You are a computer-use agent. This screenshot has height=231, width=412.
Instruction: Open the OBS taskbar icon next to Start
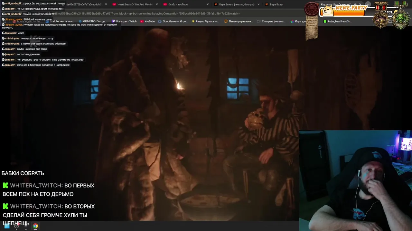pos(16,226)
